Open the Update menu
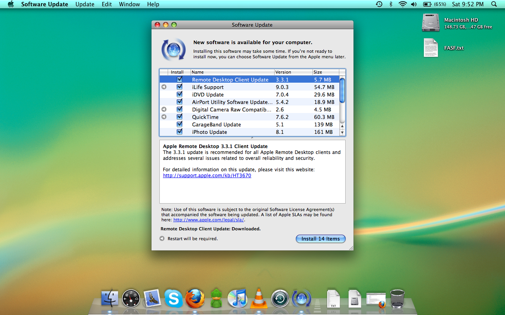The width and height of the screenshot is (505, 315). point(85,4)
